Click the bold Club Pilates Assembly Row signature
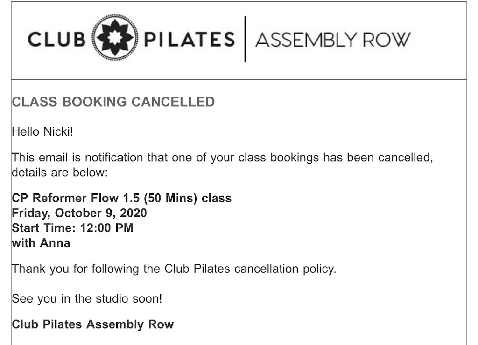Image resolution: width=478 pixels, height=345 pixels. tap(92, 324)
